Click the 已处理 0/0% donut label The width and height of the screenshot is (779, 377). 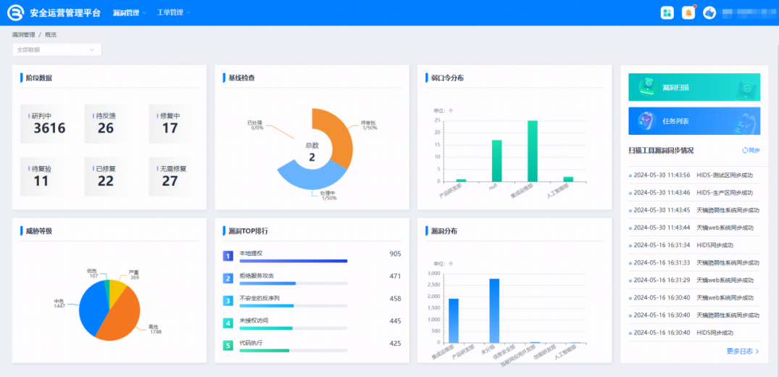coord(255,125)
